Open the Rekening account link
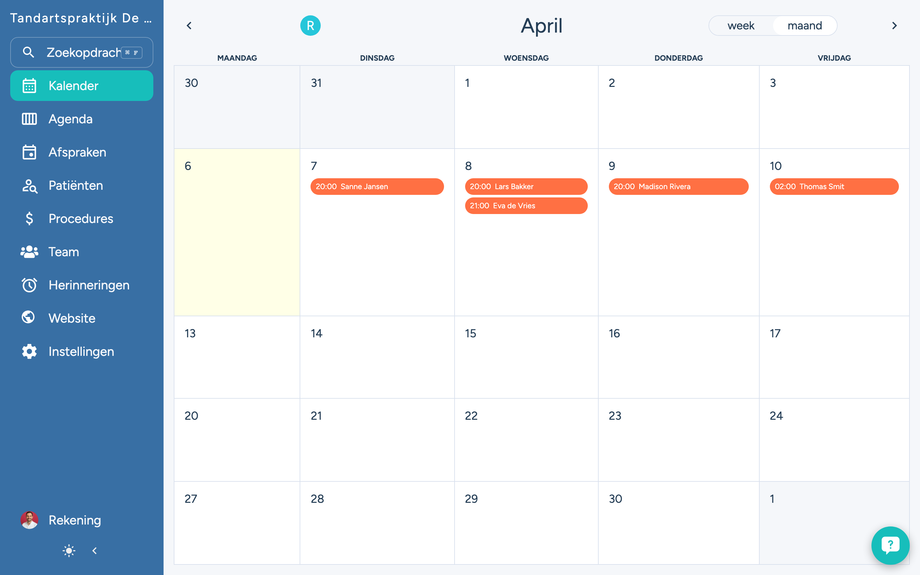 coord(74,520)
